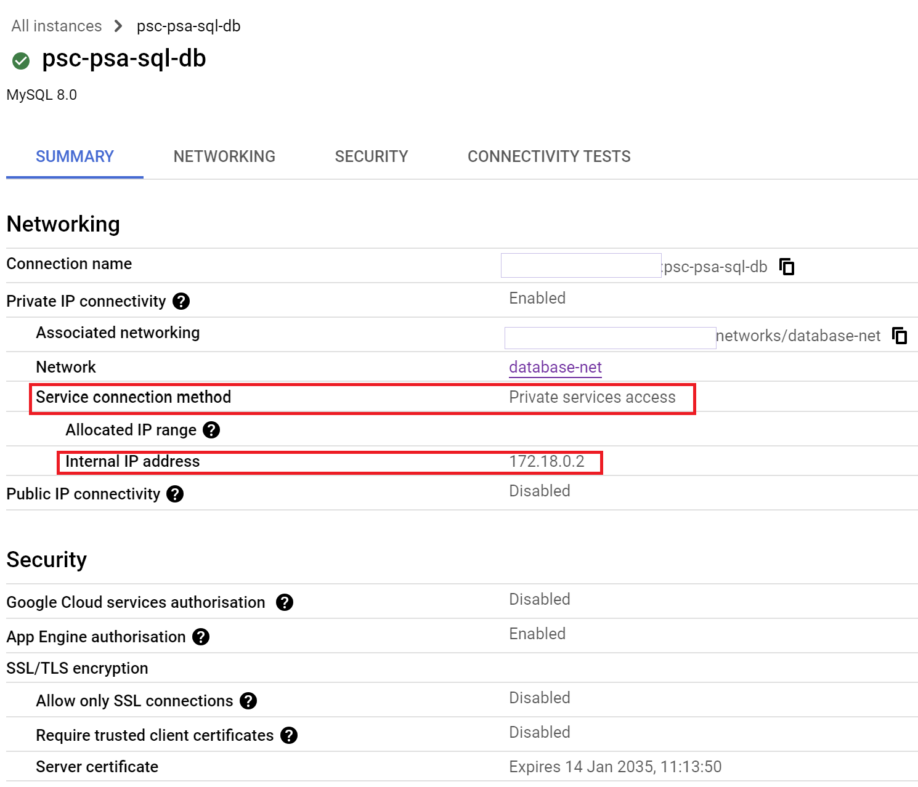Copy the connection name

click(787, 267)
